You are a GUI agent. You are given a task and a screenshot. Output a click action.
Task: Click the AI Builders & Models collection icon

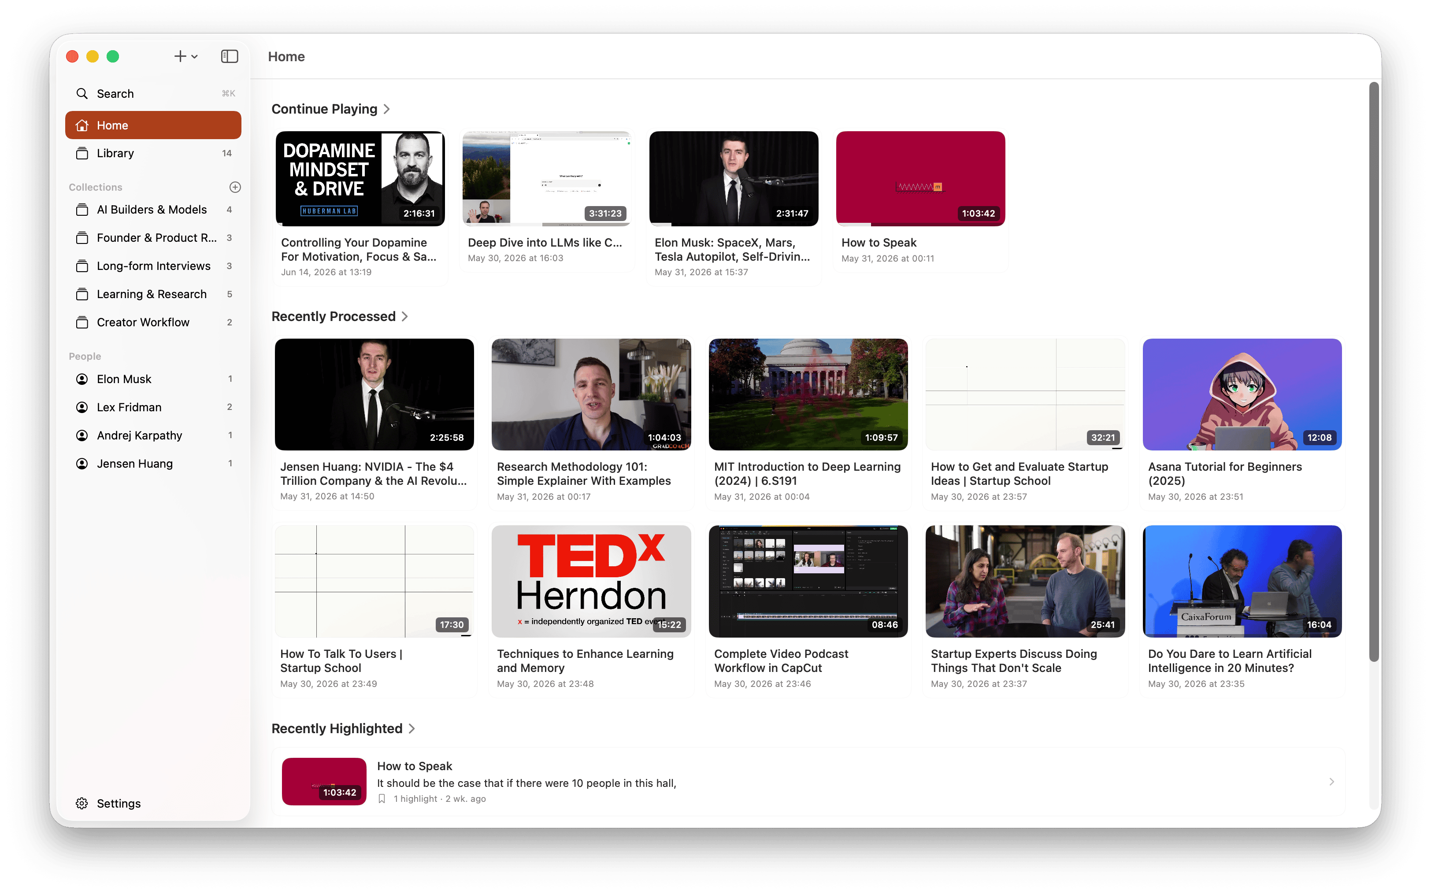tap(82, 210)
